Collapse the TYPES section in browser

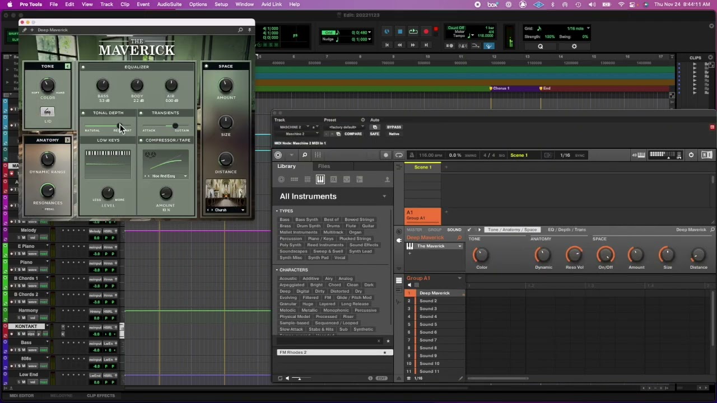tap(277, 211)
